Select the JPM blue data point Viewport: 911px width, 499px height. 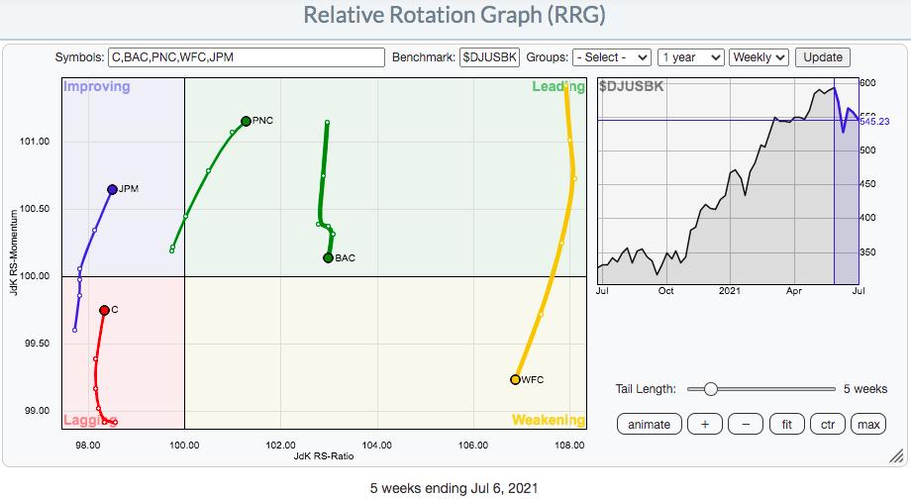coord(112,189)
